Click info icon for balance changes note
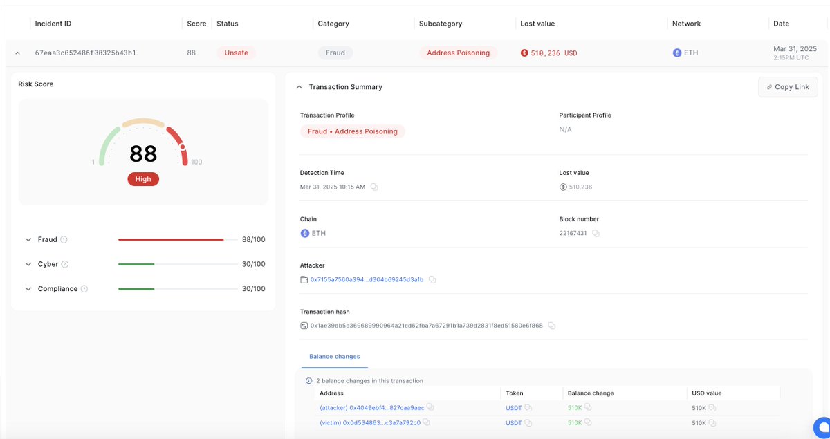Viewport: 830px width, 439px height. coord(309,381)
